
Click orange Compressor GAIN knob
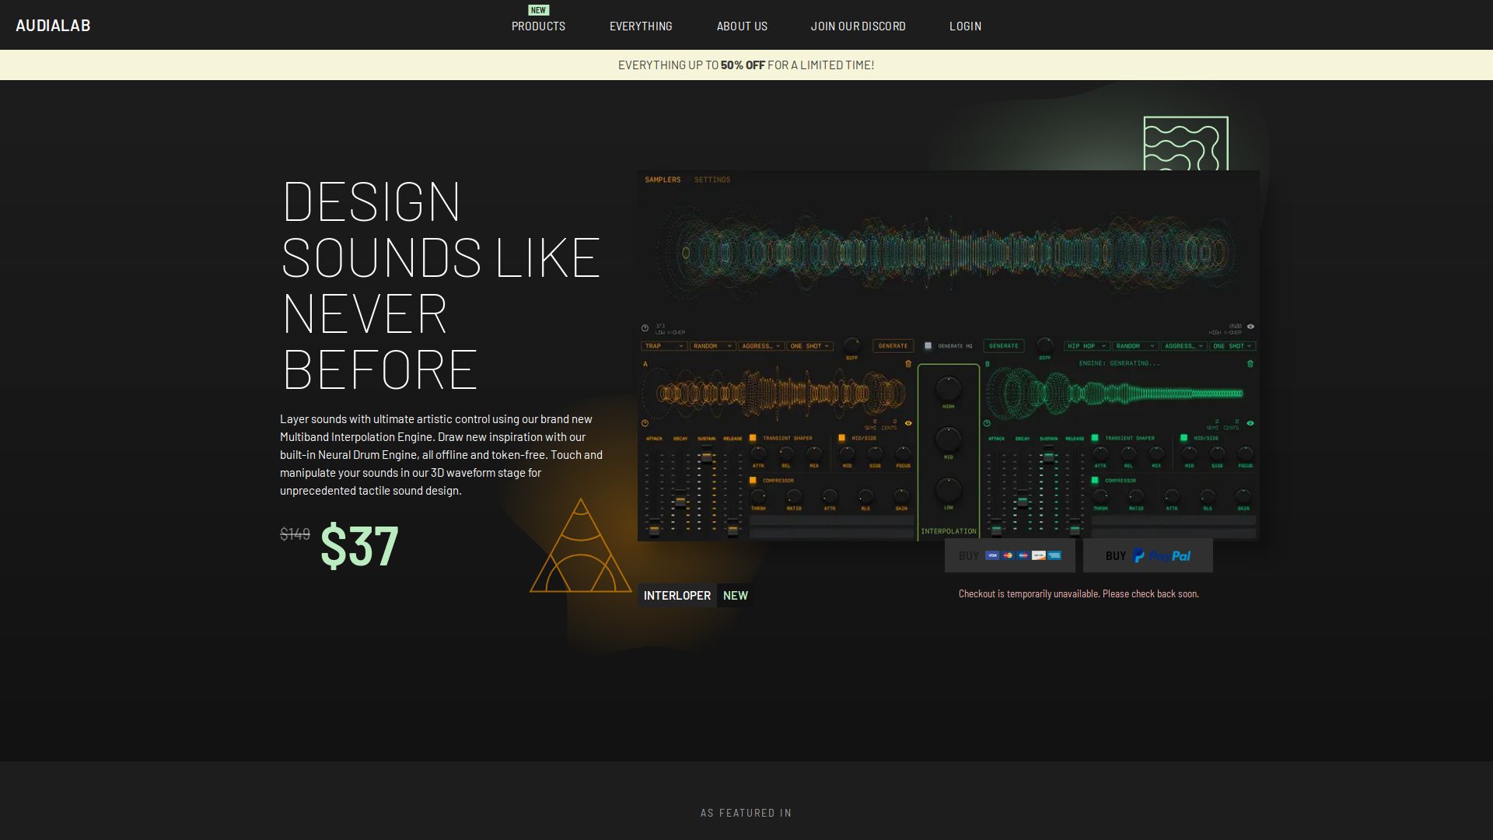[901, 496]
